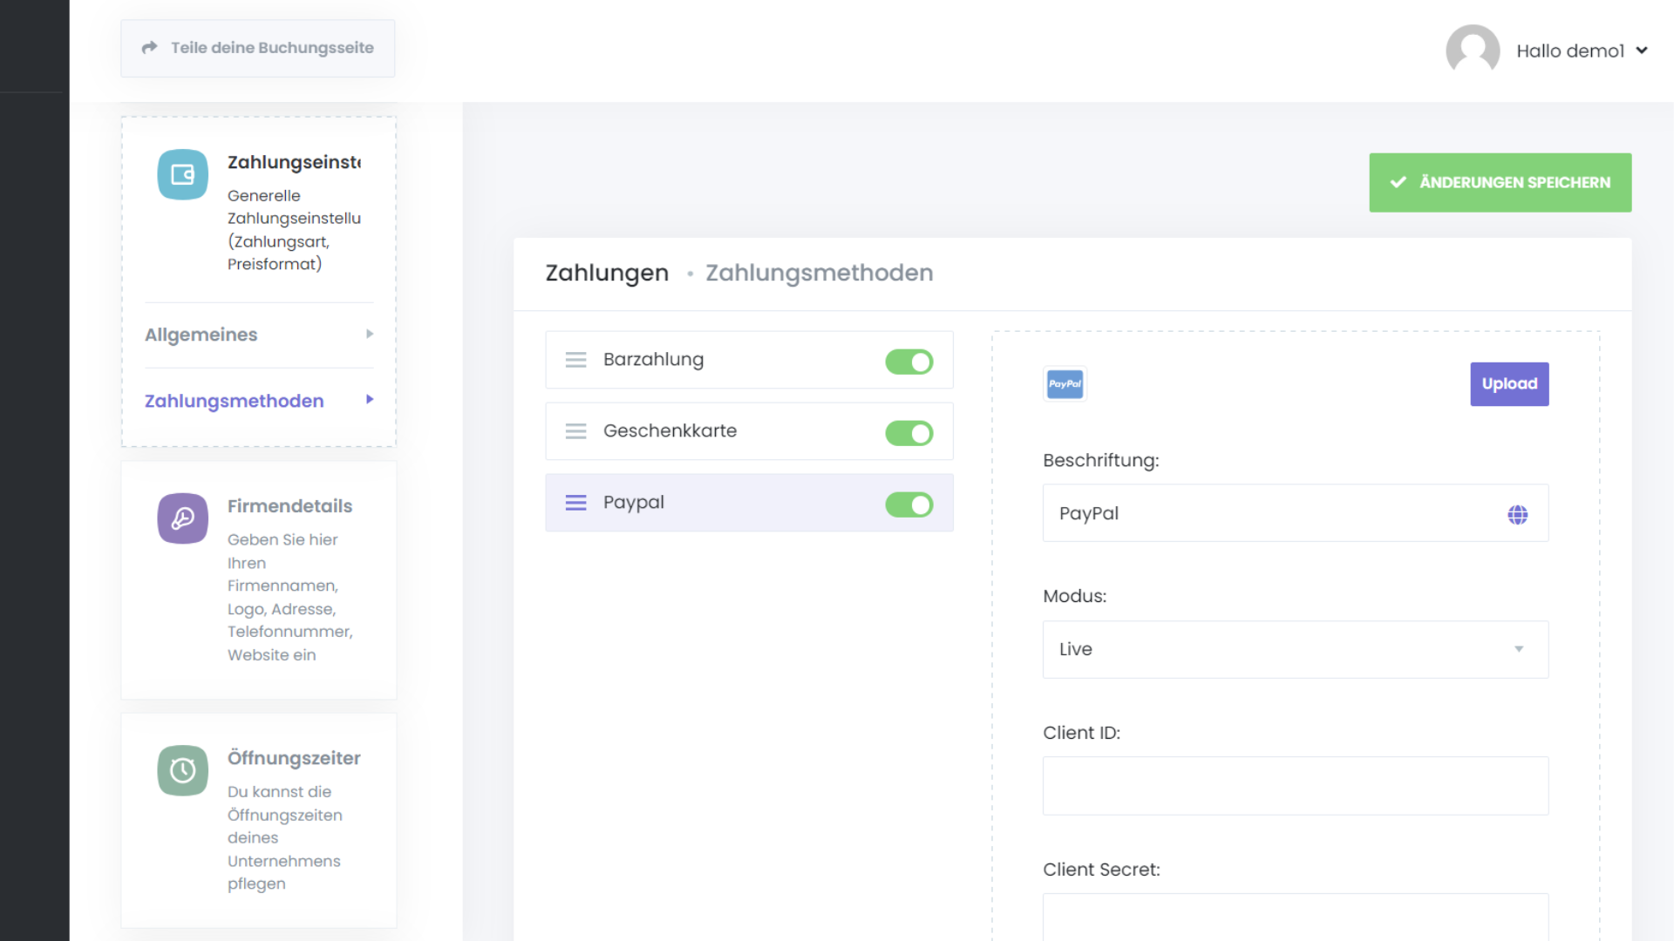1674x941 pixels.
Task: Switch off the Paypal payment toggle
Action: [x=908, y=504]
